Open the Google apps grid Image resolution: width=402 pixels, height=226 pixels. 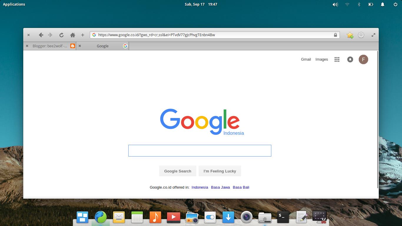coord(337,59)
